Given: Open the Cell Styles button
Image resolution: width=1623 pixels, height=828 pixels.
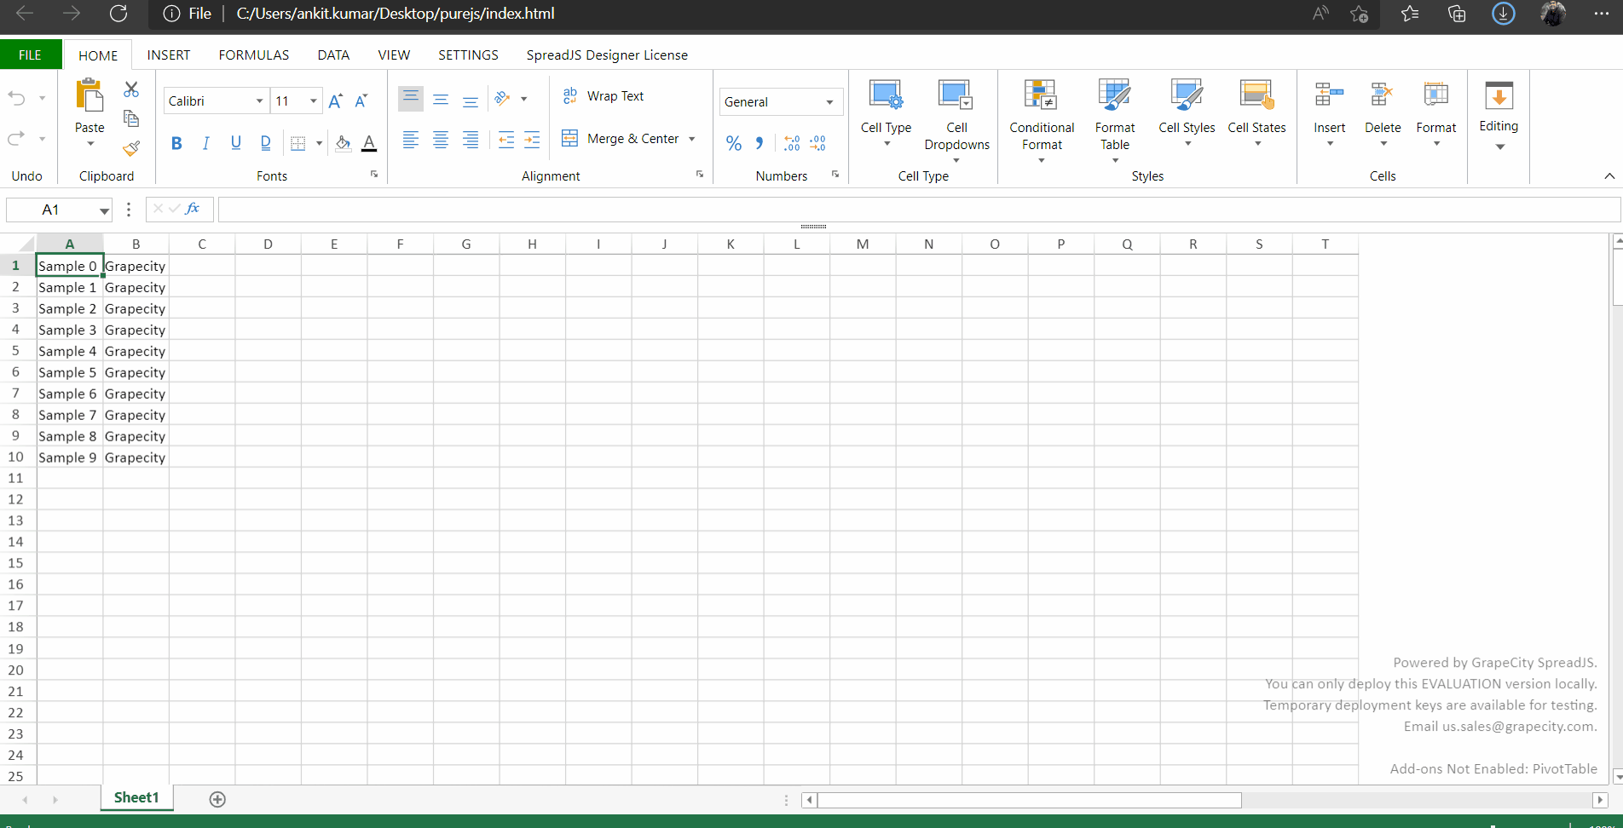Looking at the screenshot, I should tap(1187, 111).
